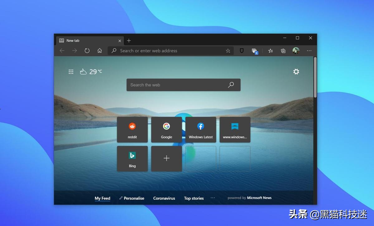Image resolution: width=374 pixels, height=226 pixels.
Task: Open the reddit quick link
Action: 132,130
